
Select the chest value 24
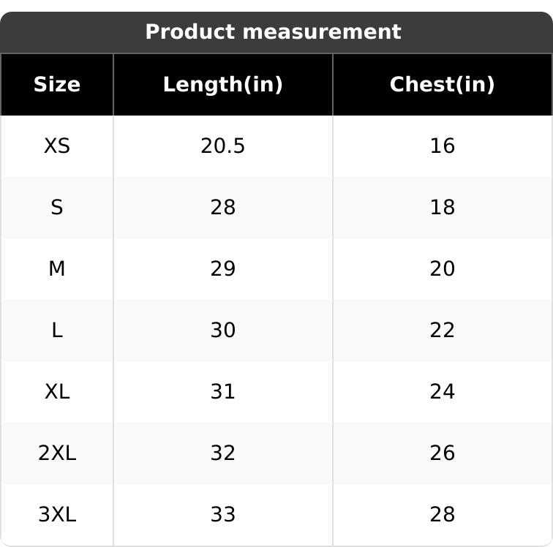point(442,392)
